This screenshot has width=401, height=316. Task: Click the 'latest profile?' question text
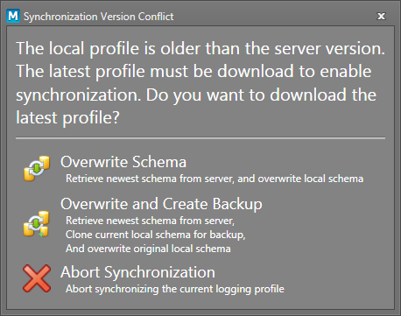click(x=67, y=118)
